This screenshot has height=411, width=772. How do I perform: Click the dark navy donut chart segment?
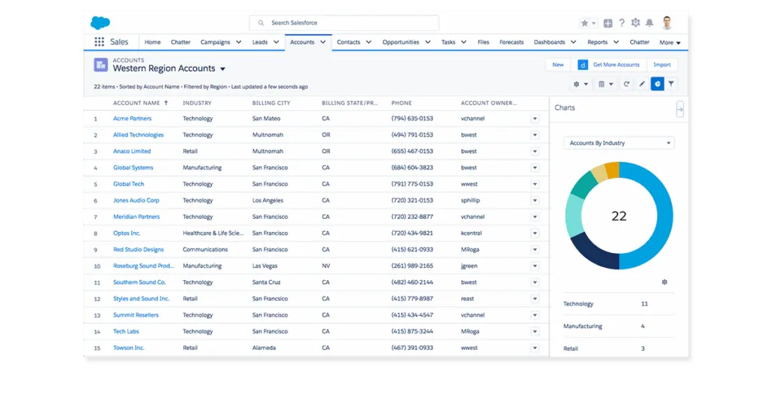pos(593,252)
